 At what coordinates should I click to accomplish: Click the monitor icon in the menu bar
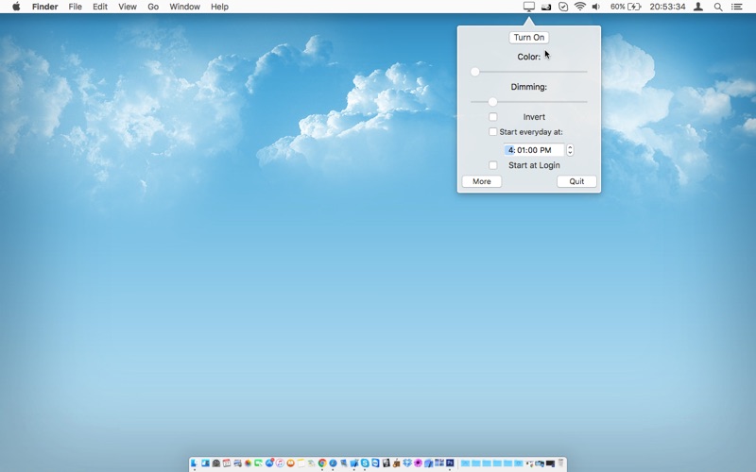click(x=529, y=7)
